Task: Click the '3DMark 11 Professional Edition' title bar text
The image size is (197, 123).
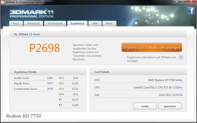Action: (x=24, y=2)
